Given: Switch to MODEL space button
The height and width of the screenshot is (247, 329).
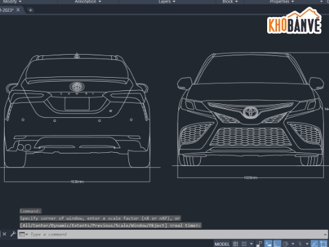Looking at the screenshot, I should tap(222, 244).
